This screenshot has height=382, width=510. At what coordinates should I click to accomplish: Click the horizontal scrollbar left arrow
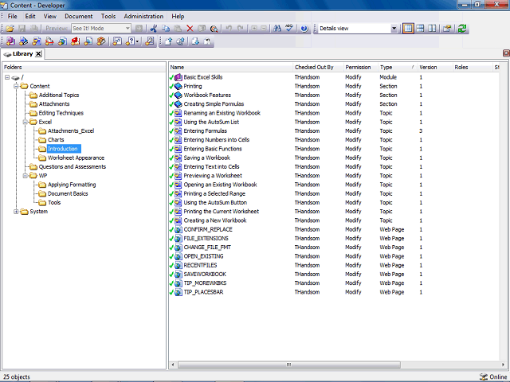pos(173,364)
